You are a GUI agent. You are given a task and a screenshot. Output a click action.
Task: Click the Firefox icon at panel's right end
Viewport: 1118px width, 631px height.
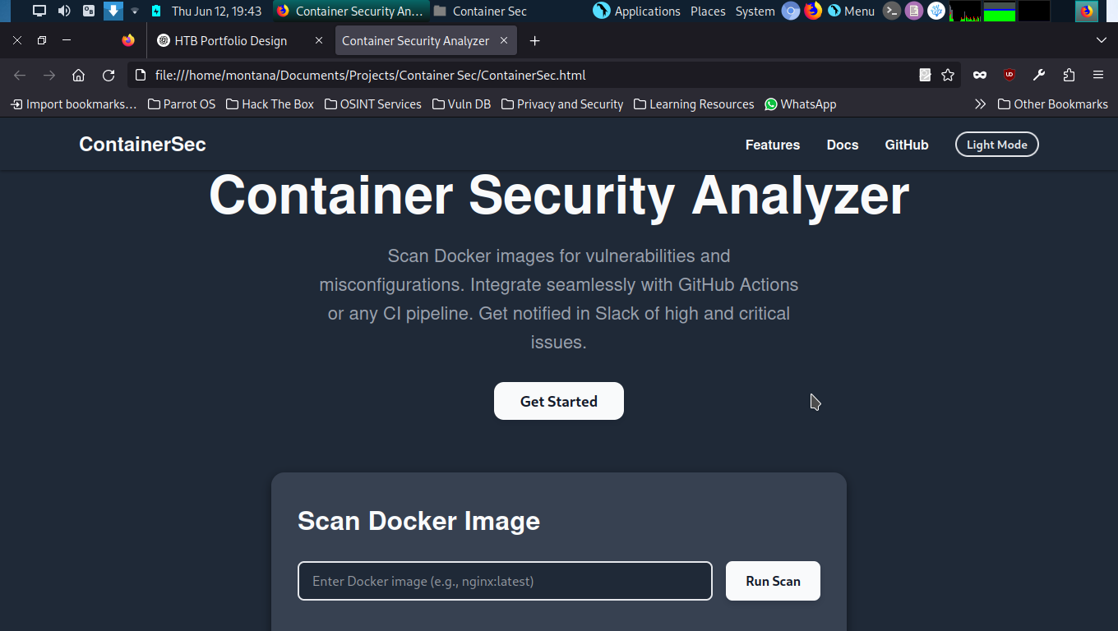pyautogui.click(x=1087, y=11)
